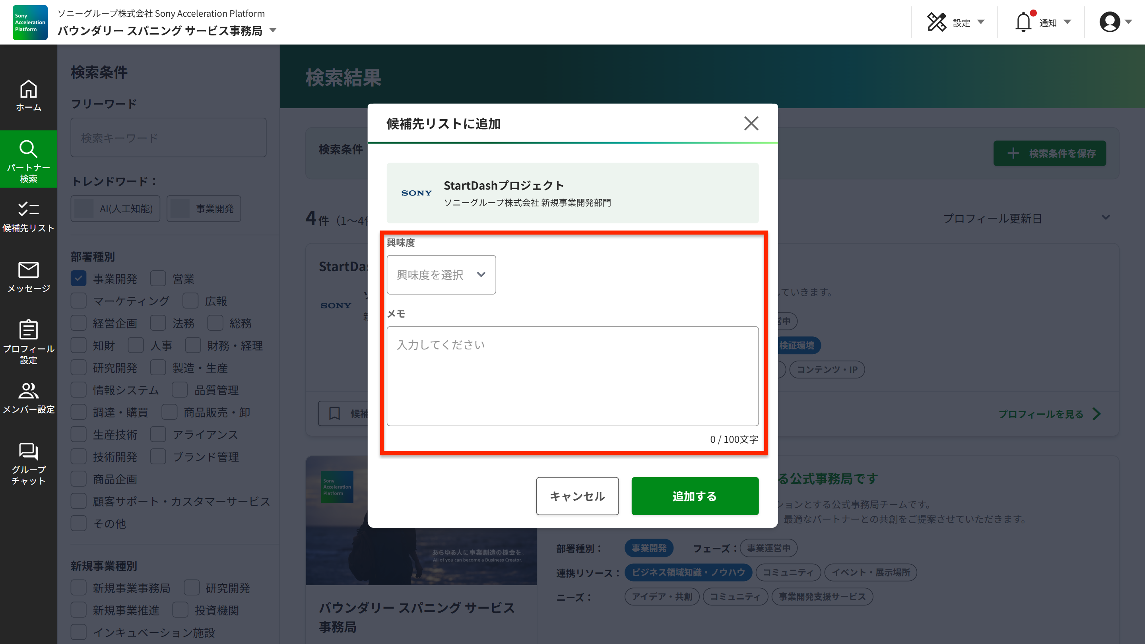The image size is (1145, 644).
Task: Expand the 興味度を選択 dropdown
Action: (441, 275)
